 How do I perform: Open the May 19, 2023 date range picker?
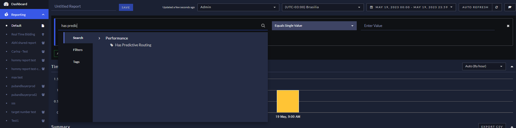pos(411,7)
